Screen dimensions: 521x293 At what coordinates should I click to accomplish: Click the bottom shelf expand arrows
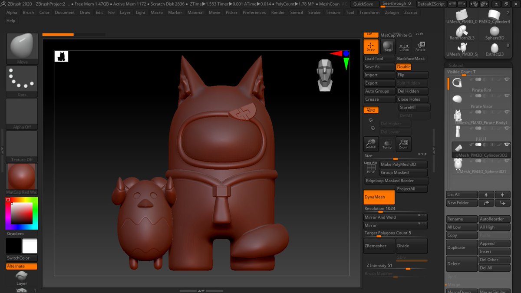(201, 290)
